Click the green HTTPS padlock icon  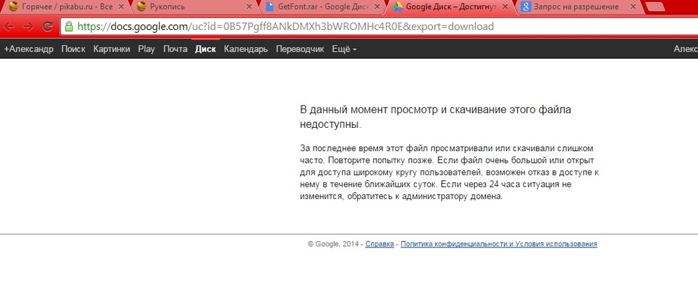click(68, 27)
